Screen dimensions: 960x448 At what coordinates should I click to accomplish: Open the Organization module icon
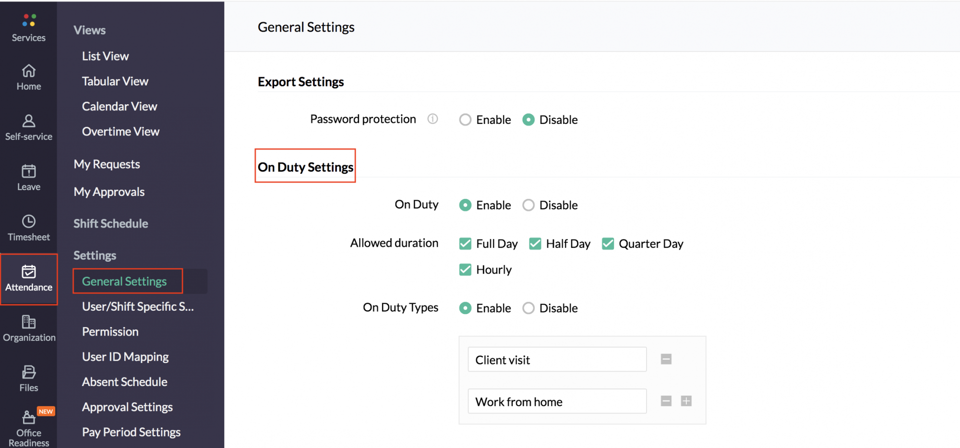[x=29, y=322]
